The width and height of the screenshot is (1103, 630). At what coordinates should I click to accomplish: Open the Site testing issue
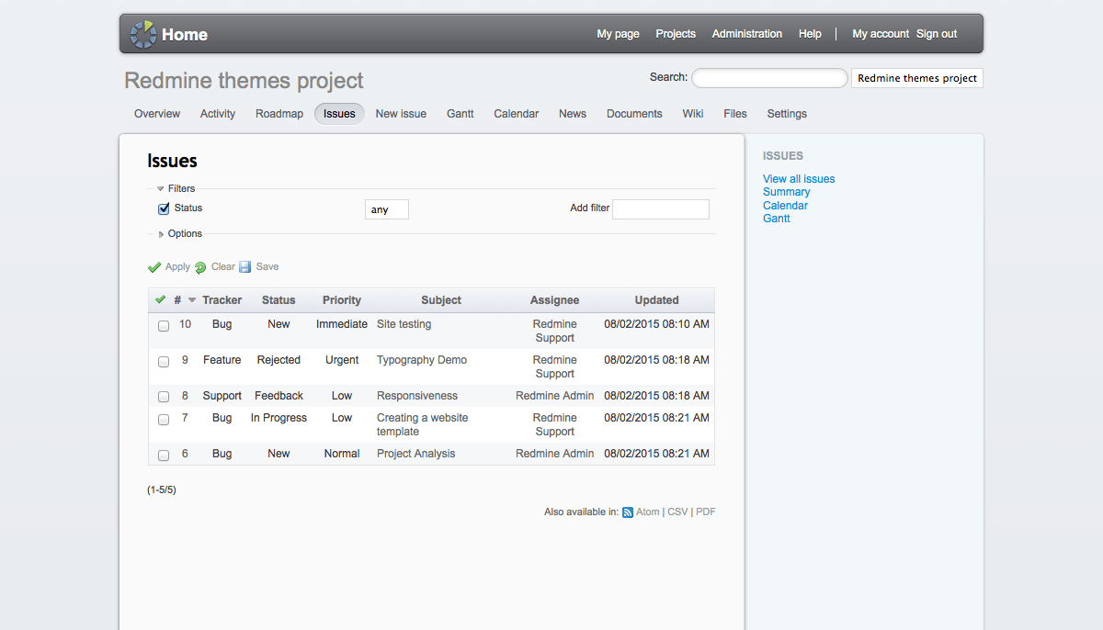(x=404, y=324)
